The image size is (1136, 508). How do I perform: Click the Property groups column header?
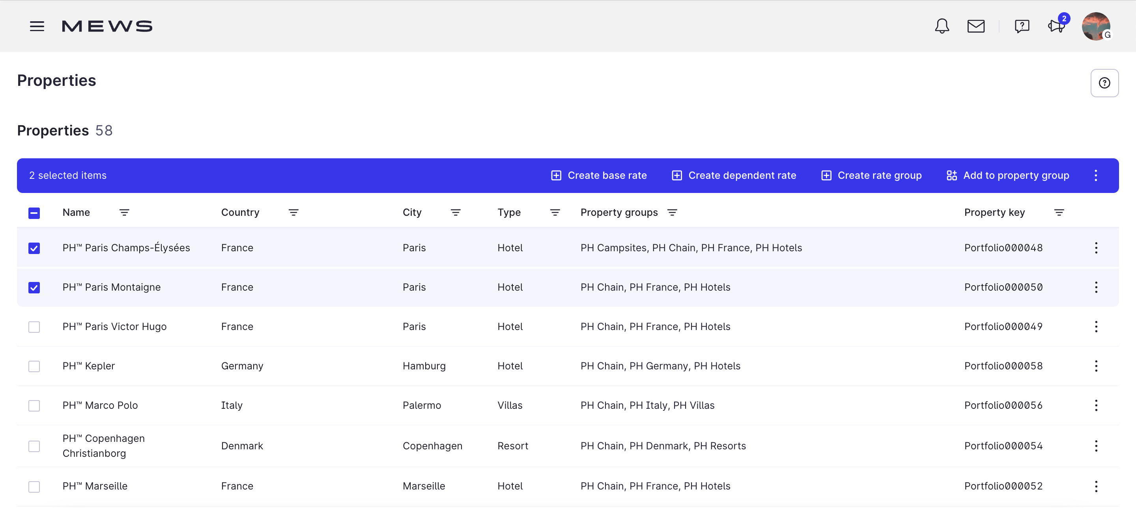[619, 213]
